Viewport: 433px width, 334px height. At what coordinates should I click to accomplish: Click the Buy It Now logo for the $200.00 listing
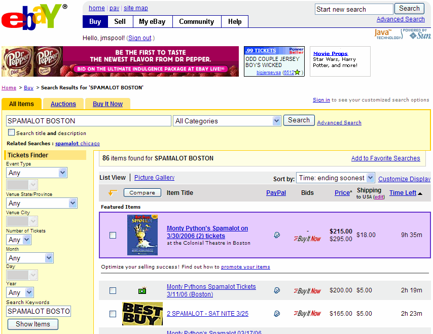point(307,291)
